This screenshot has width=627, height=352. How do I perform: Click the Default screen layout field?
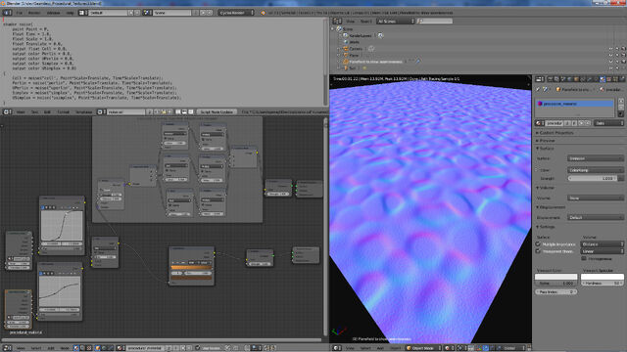tap(108, 13)
